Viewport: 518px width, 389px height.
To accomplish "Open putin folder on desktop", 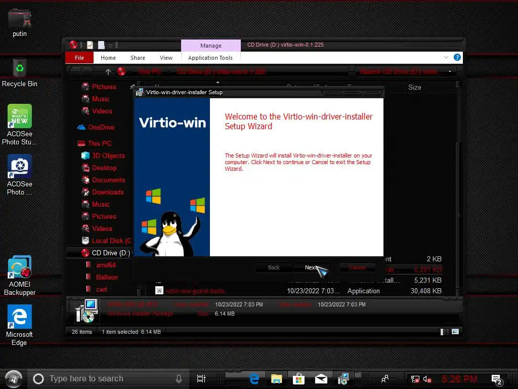I will click(x=20, y=22).
